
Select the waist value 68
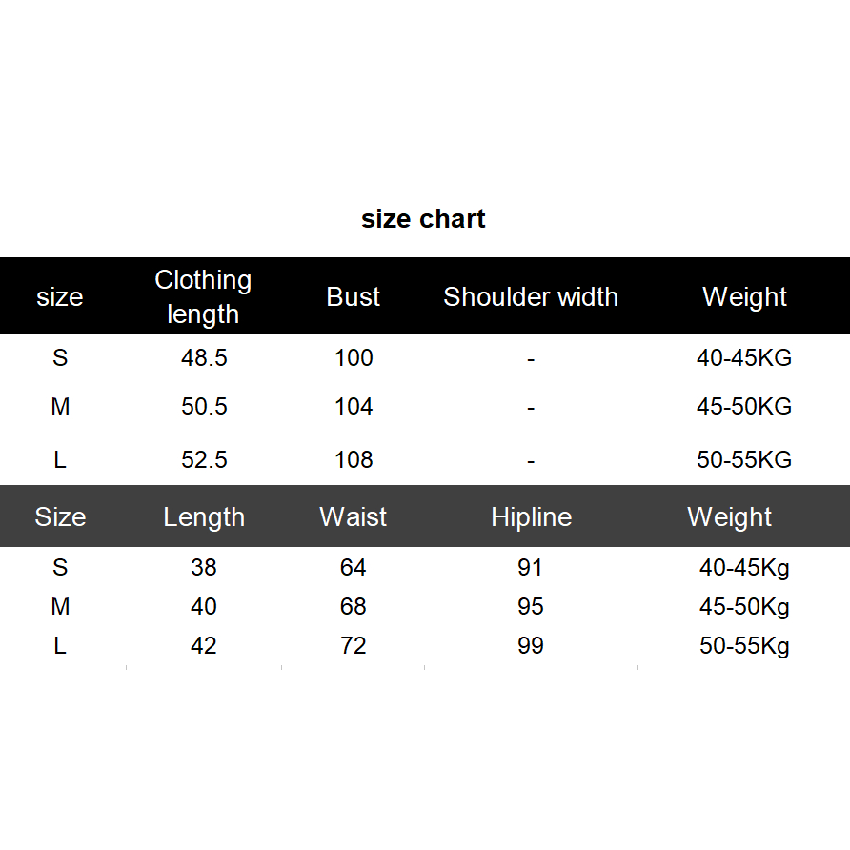pyautogui.click(x=354, y=607)
